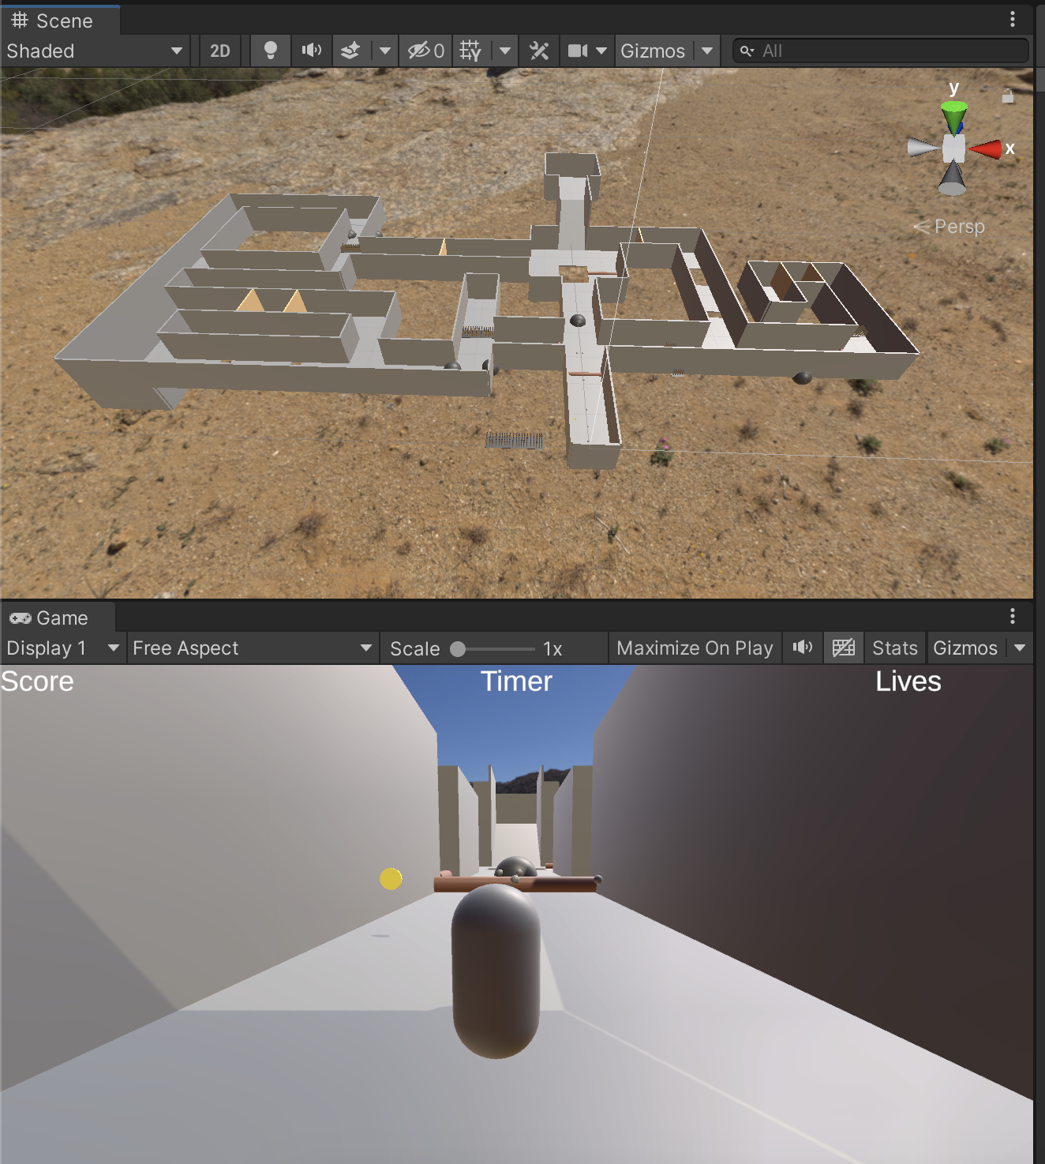
Task: Toggle scene lighting with the bulb icon
Action: pos(271,51)
